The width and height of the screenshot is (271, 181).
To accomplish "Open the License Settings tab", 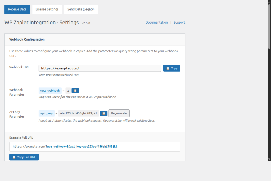I will point(47,9).
